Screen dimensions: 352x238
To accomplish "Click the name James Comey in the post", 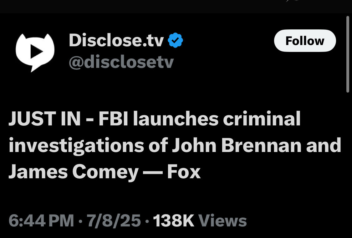I will pyautogui.click(x=74, y=172).
